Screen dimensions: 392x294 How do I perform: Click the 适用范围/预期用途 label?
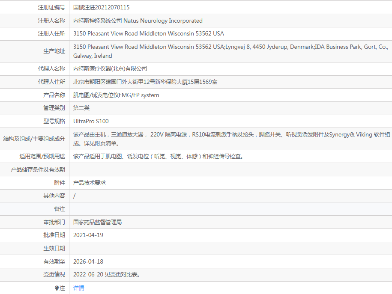click(x=42, y=156)
